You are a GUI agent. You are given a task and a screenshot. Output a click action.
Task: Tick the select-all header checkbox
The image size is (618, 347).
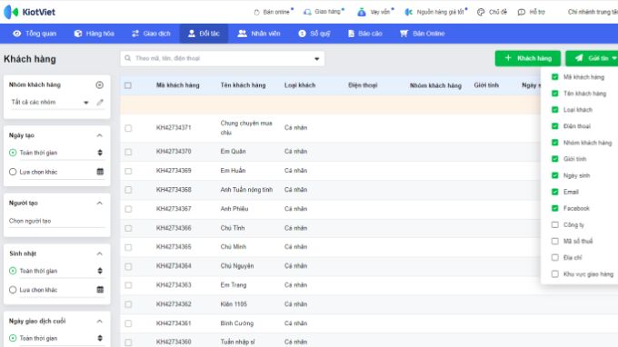coord(128,85)
